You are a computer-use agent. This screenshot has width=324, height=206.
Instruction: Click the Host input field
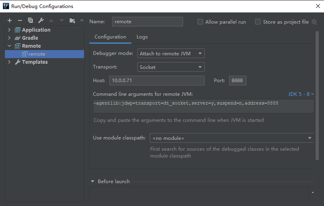coord(157,81)
